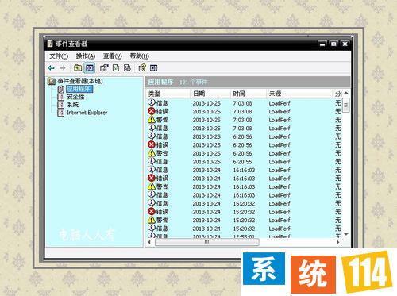The height and width of the screenshot is (296, 397).
Task: Click the partly hidden 分 column header
Action: point(337,94)
